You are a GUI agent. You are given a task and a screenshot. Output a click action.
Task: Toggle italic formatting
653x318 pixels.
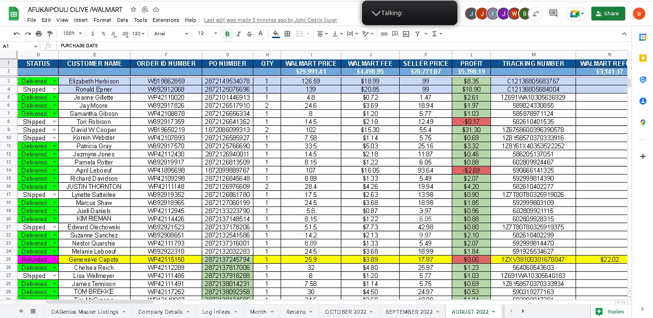coord(239,34)
